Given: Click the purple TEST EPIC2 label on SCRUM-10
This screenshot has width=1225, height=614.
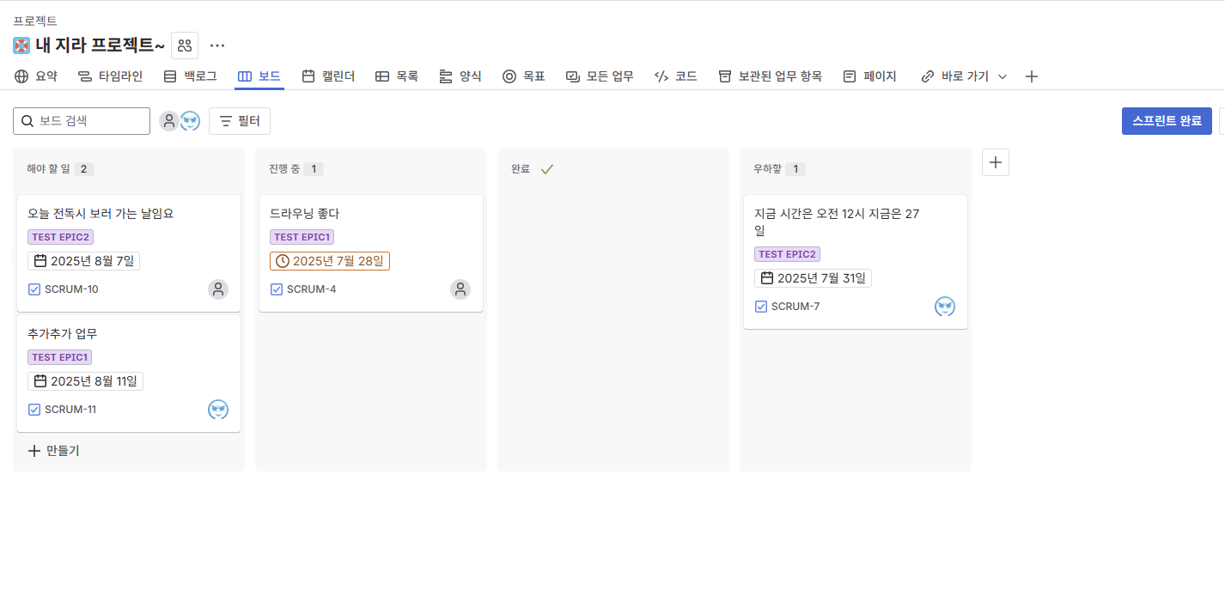Looking at the screenshot, I should pos(60,237).
